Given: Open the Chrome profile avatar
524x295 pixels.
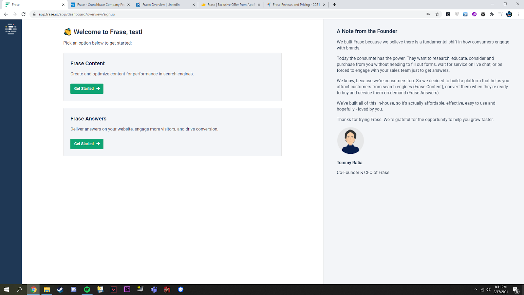Looking at the screenshot, I should (509, 14).
